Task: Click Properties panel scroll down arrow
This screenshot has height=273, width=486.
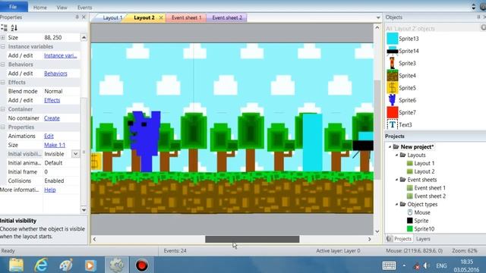Action: (x=84, y=210)
